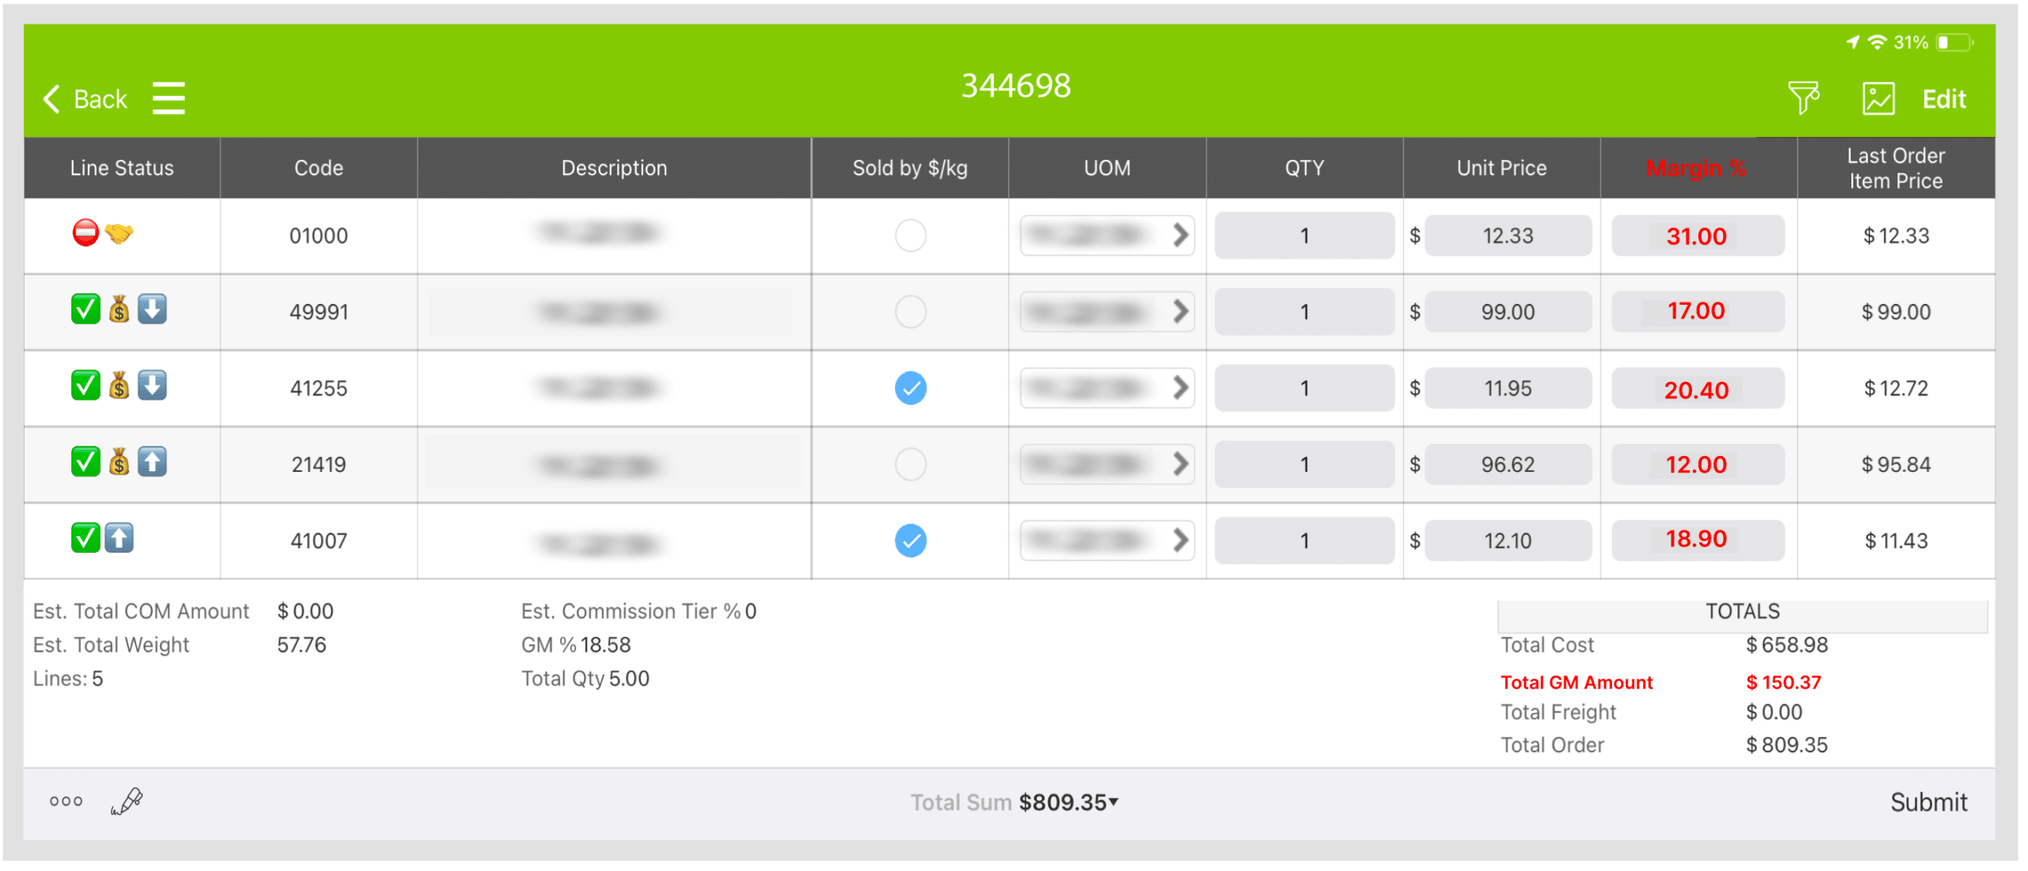Select order number 344698 title
2028x871 pixels.
pyautogui.click(x=1016, y=86)
